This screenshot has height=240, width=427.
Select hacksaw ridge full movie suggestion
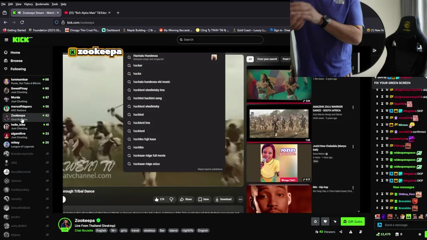tap(173, 156)
